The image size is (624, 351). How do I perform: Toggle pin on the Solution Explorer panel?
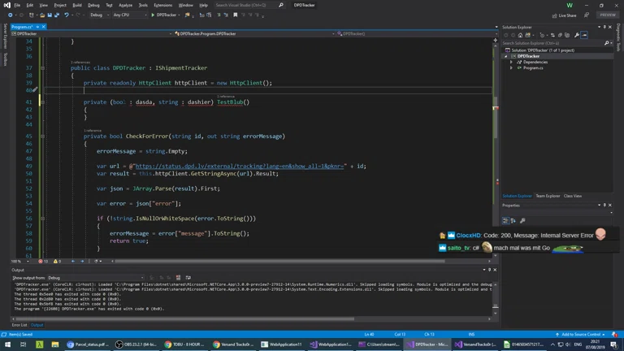tap(604, 27)
